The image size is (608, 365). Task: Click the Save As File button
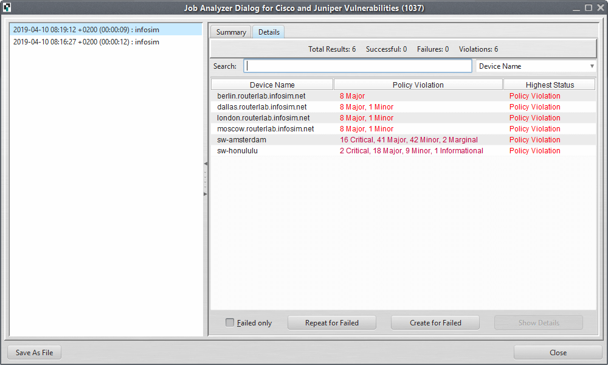coord(35,353)
